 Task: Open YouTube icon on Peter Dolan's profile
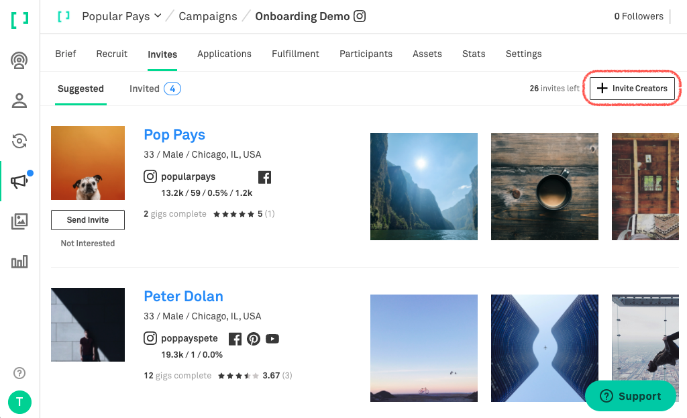coord(272,339)
